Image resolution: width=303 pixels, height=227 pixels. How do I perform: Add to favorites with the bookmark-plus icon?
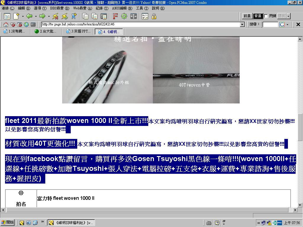coord(74,16)
